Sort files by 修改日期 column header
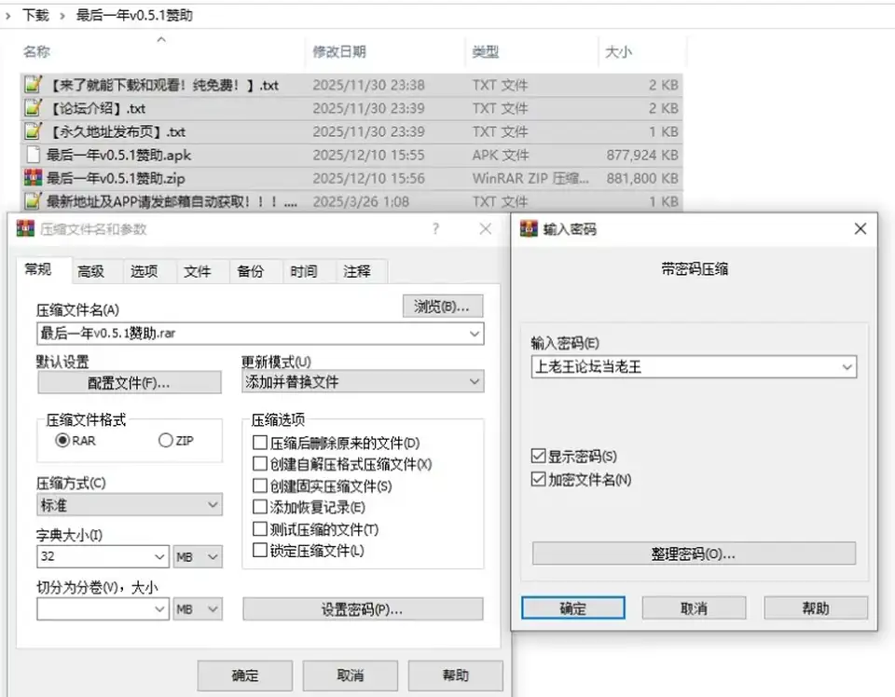This screenshot has width=895, height=697. pos(339,52)
